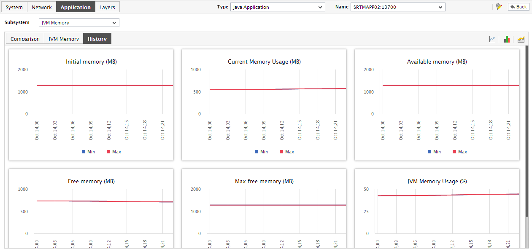Click 'Oct 14,12' axis label in Available memory chart

(455, 130)
